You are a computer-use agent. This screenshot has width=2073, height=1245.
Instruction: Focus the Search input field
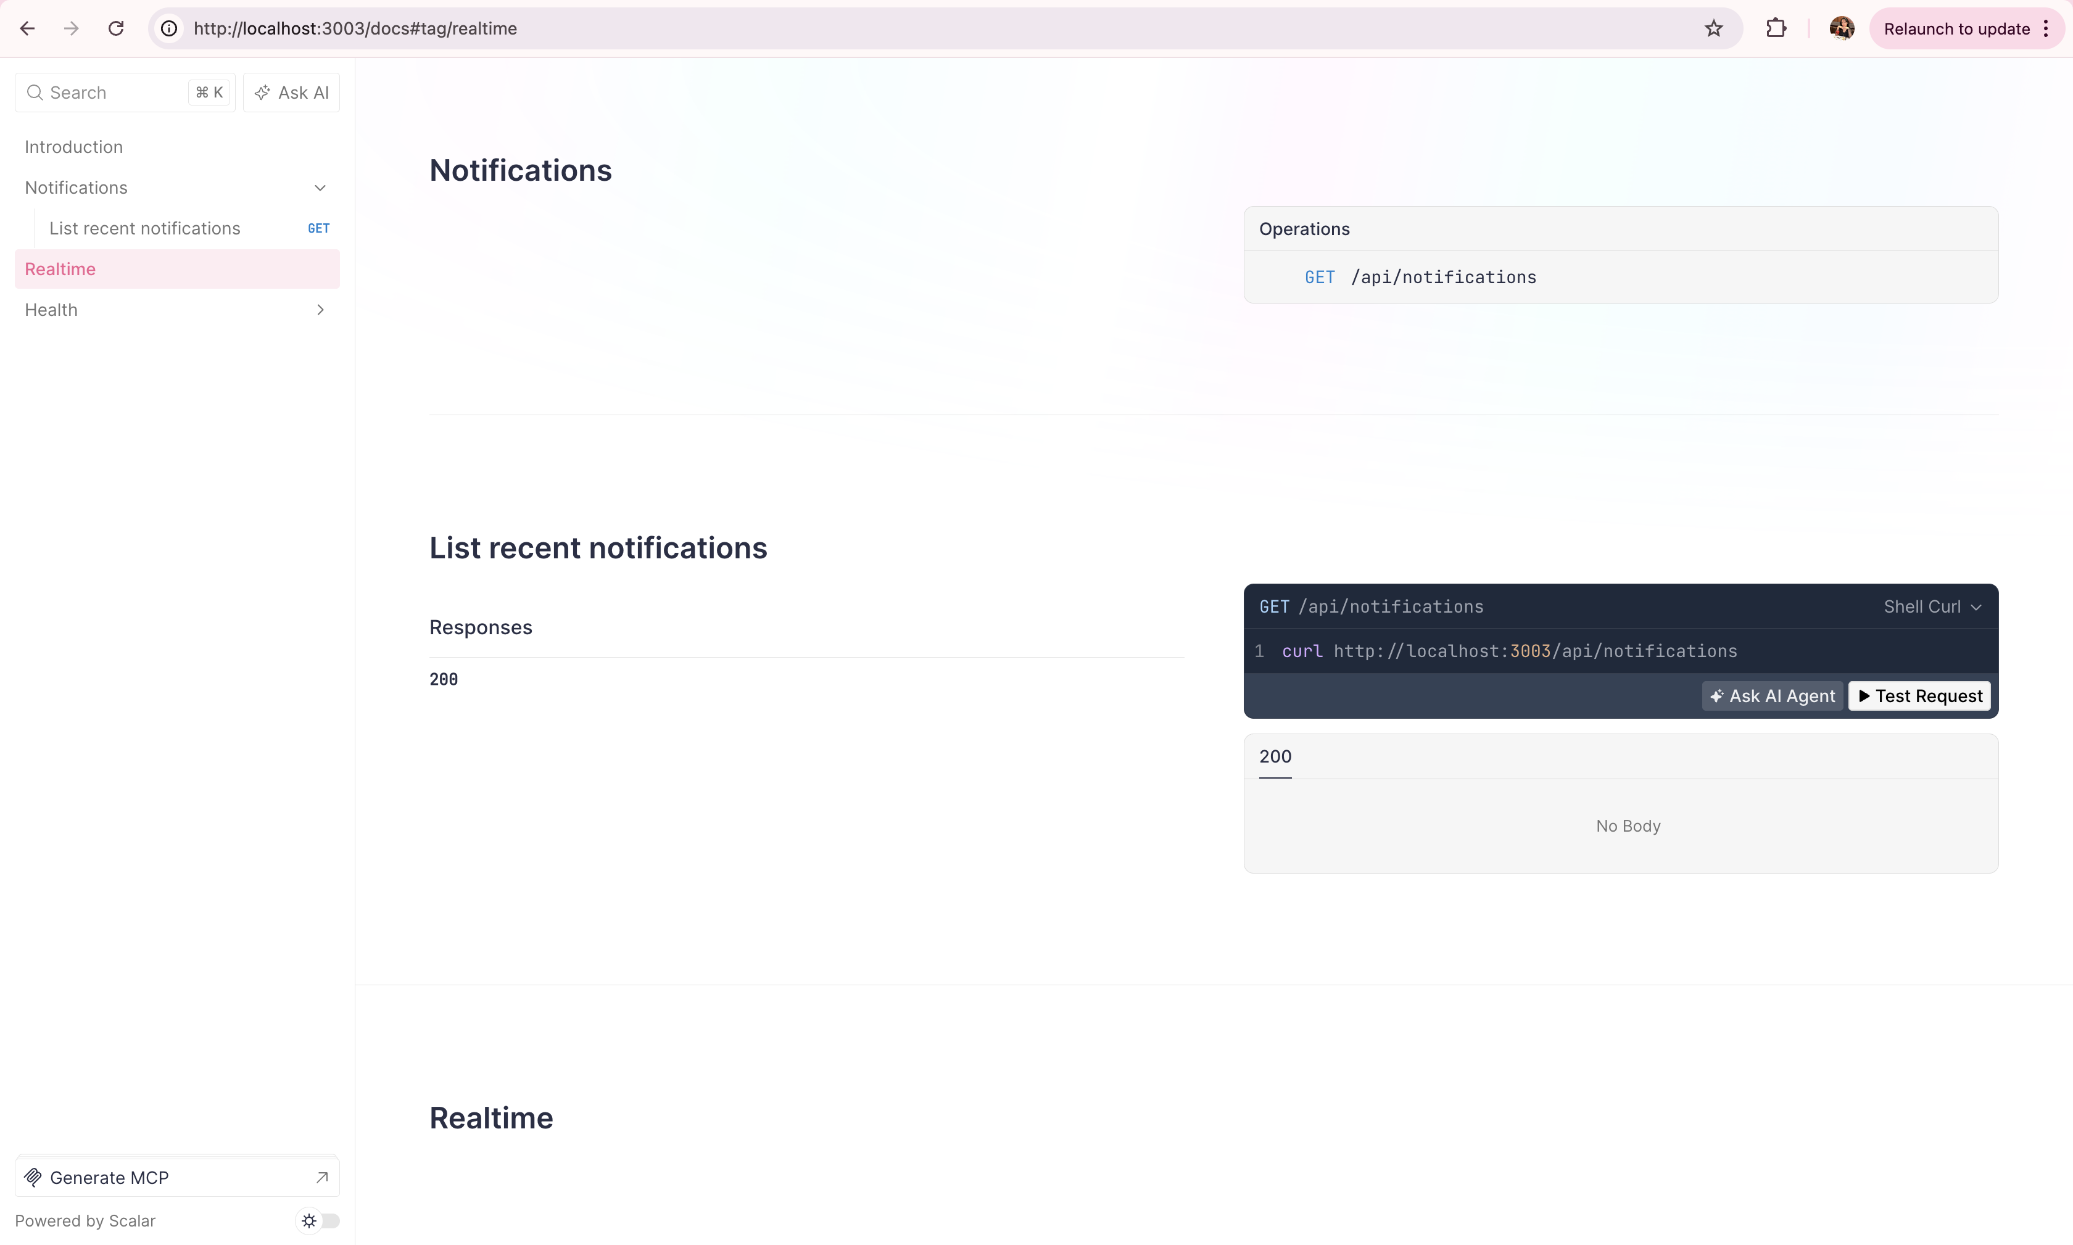109,93
